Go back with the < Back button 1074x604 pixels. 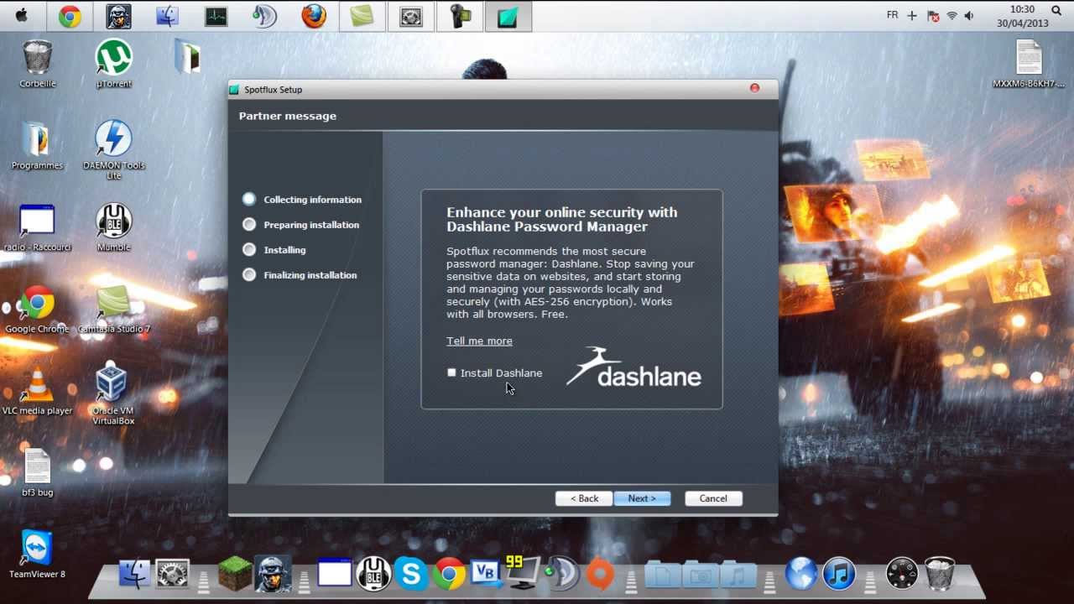pos(584,498)
